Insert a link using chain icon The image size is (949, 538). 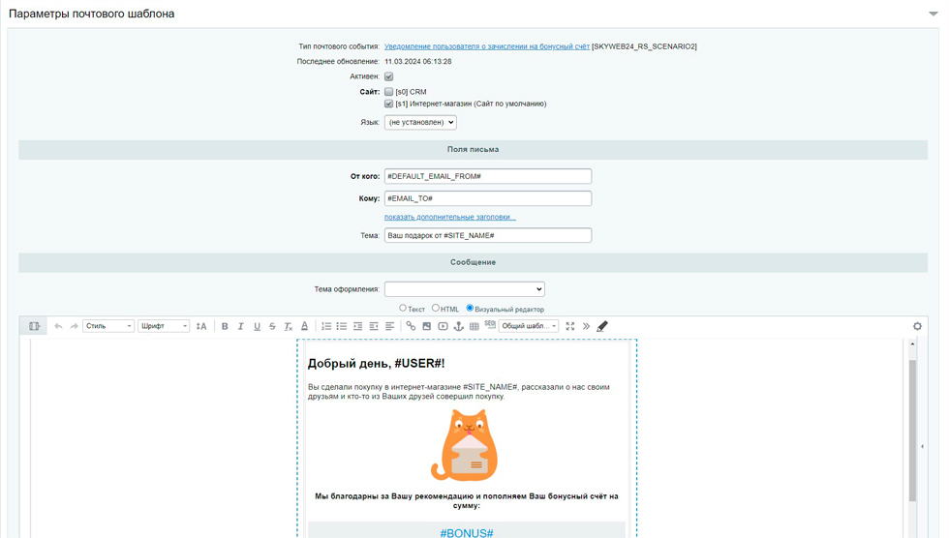click(411, 327)
